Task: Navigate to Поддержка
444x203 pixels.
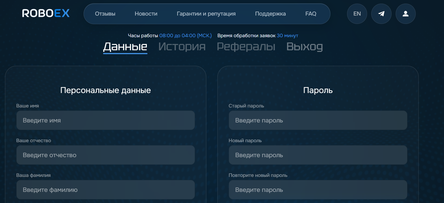Action: pyautogui.click(x=270, y=14)
